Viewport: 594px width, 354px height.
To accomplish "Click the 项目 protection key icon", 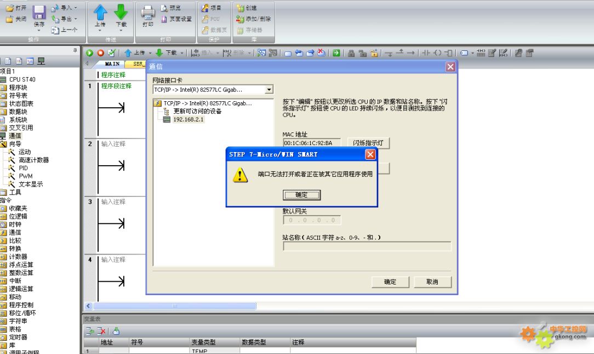I will pos(205,8).
